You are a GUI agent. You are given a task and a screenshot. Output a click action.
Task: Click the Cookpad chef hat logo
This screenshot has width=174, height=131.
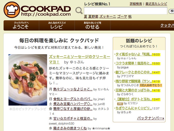pyautogui.click(x=12, y=10)
